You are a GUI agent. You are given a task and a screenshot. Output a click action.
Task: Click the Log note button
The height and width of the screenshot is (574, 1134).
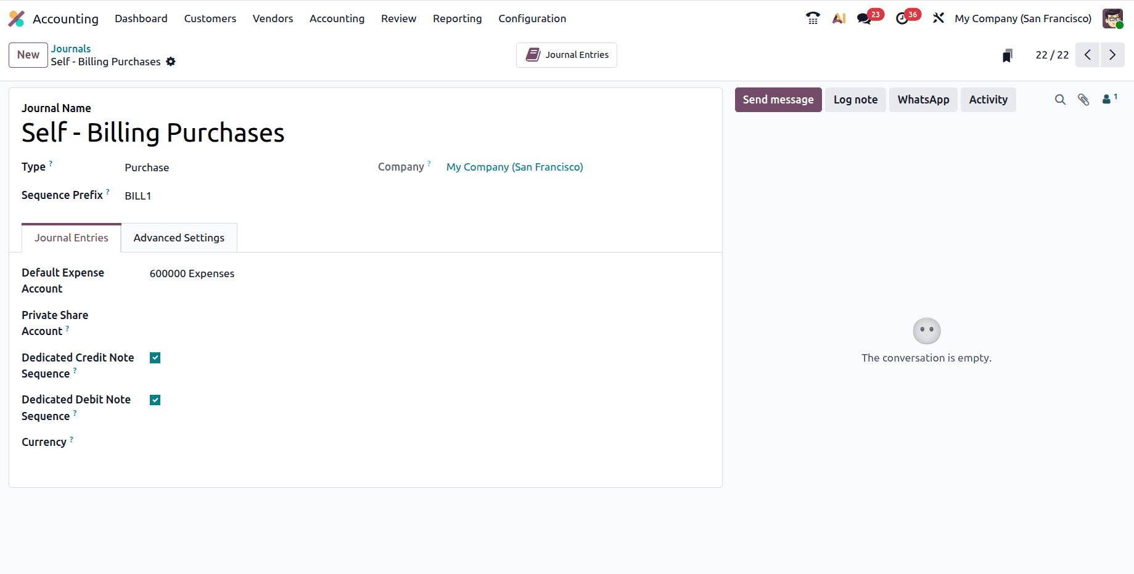pyautogui.click(x=855, y=100)
